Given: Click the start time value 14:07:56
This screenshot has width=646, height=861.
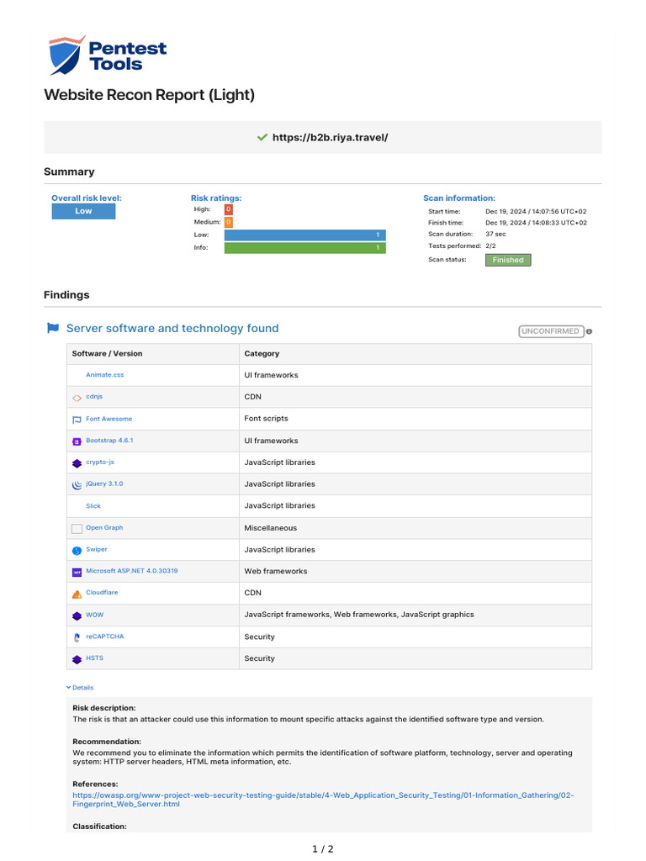Looking at the screenshot, I should click(536, 211).
